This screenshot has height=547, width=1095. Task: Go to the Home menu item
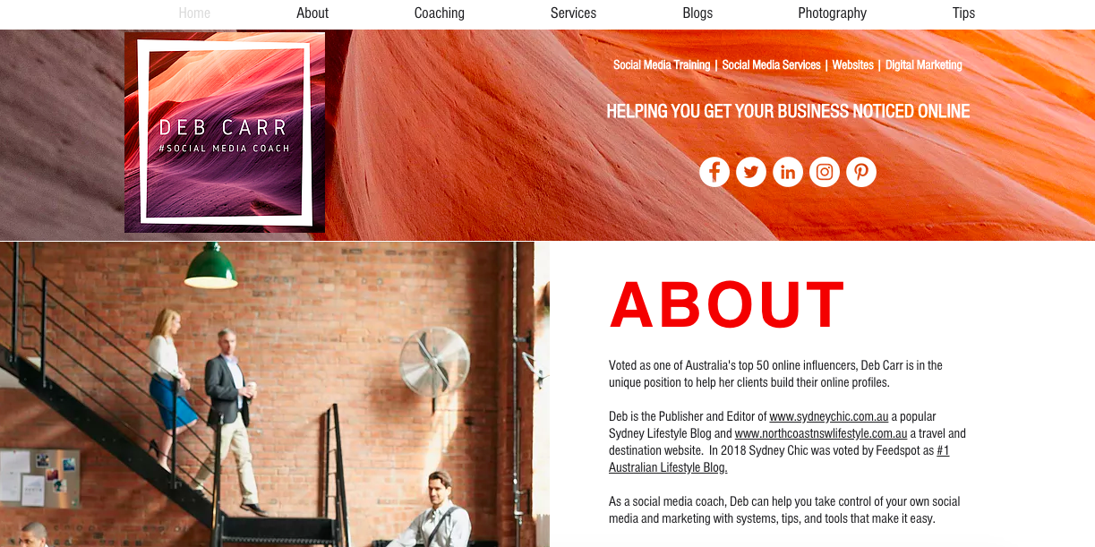(x=194, y=13)
